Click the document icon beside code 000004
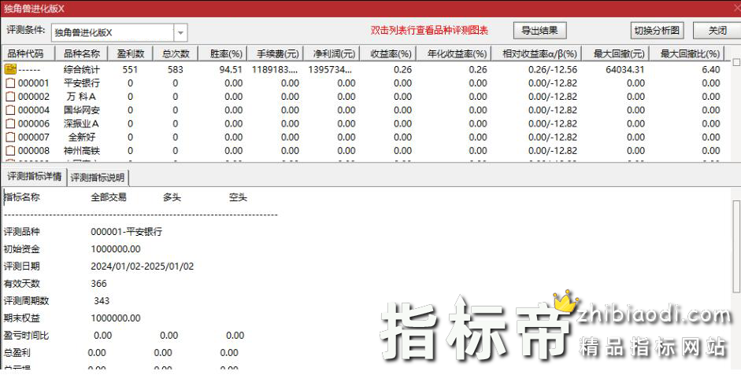The image size is (741, 382). point(10,110)
